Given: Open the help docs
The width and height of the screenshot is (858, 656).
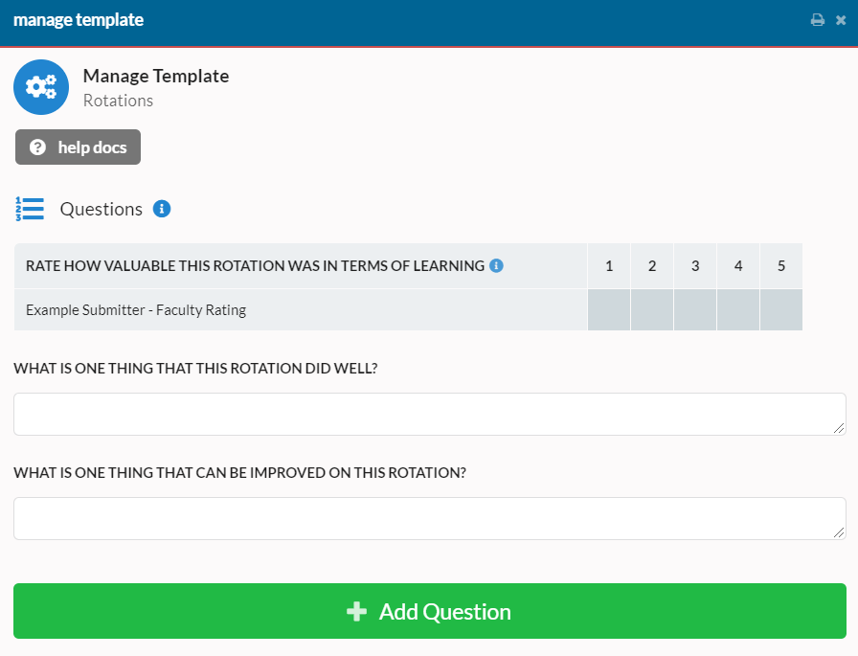Looking at the screenshot, I should pyautogui.click(x=78, y=147).
